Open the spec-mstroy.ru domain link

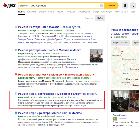click(28, 54)
